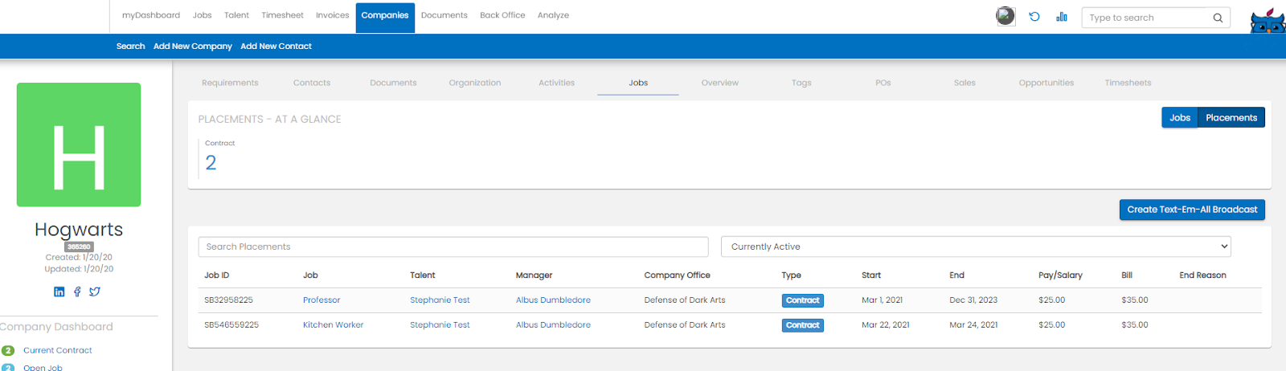
Task: Click Create Text-Em-All Broadcast button
Action: click(1192, 210)
